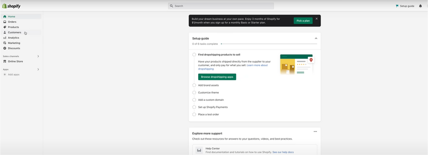Click the Orders inbox icon
This screenshot has width=428, height=155.
click(x=5, y=22)
